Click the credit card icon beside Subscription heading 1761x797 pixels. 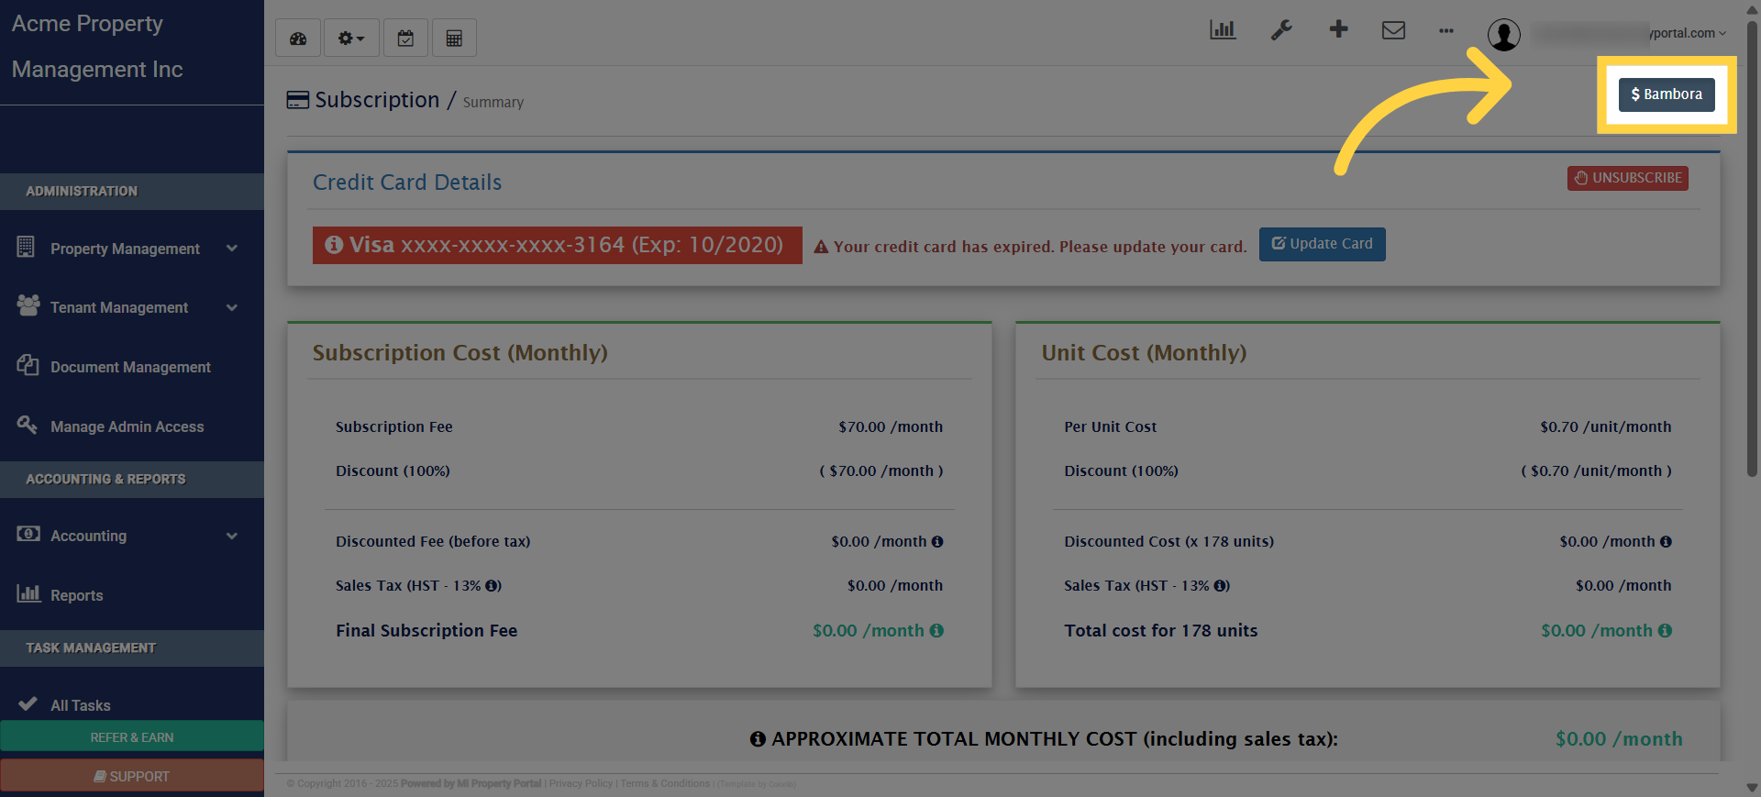[298, 100]
